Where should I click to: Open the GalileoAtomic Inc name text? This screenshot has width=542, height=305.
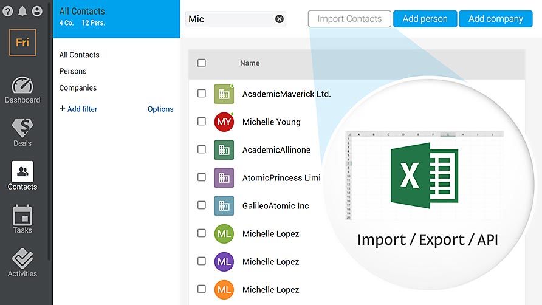coord(275,206)
